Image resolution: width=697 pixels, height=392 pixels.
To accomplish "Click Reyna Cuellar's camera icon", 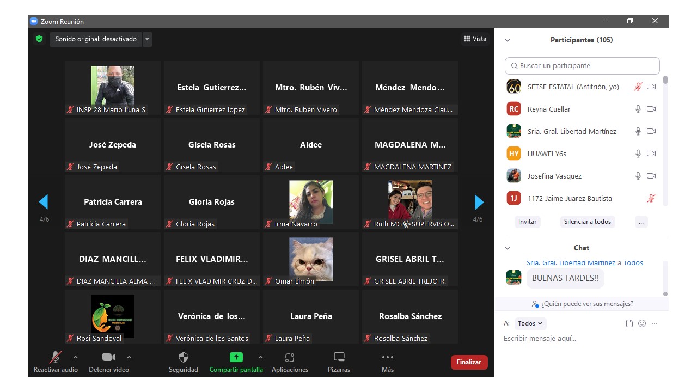I will [x=651, y=109].
